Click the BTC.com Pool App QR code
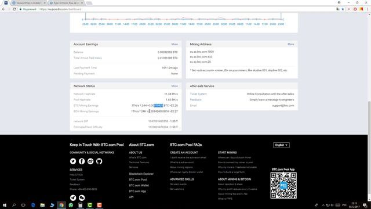 (283, 185)
